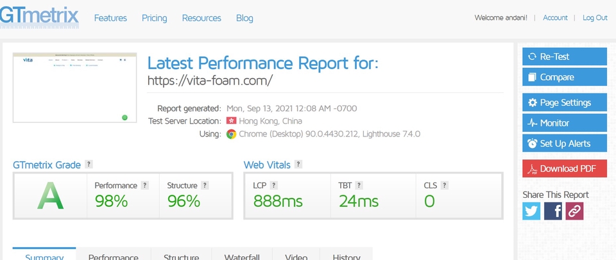The image size is (616, 260).
Task: Click the Chrome browser icon
Action: coord(232,134)
